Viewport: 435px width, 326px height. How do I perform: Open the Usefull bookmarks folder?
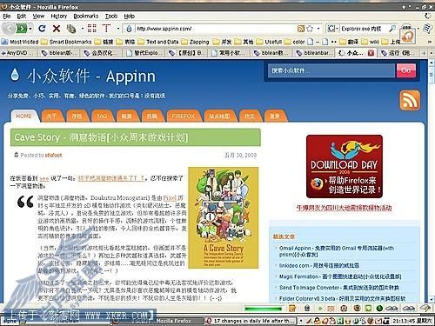click(269, 42)
